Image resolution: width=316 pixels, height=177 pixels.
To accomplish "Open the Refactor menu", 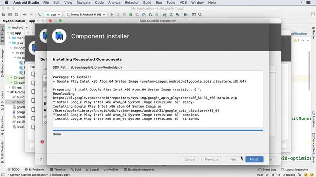I will click(132, 3).
